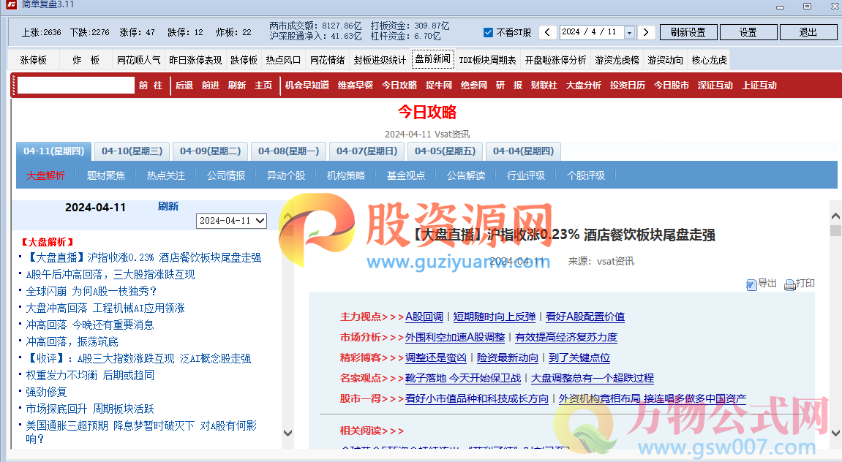
Task: Select the 跌停板 tab
Action: tap(244, 60)
